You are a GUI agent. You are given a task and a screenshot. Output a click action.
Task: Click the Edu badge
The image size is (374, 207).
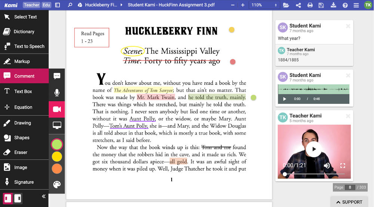[46, 5]
